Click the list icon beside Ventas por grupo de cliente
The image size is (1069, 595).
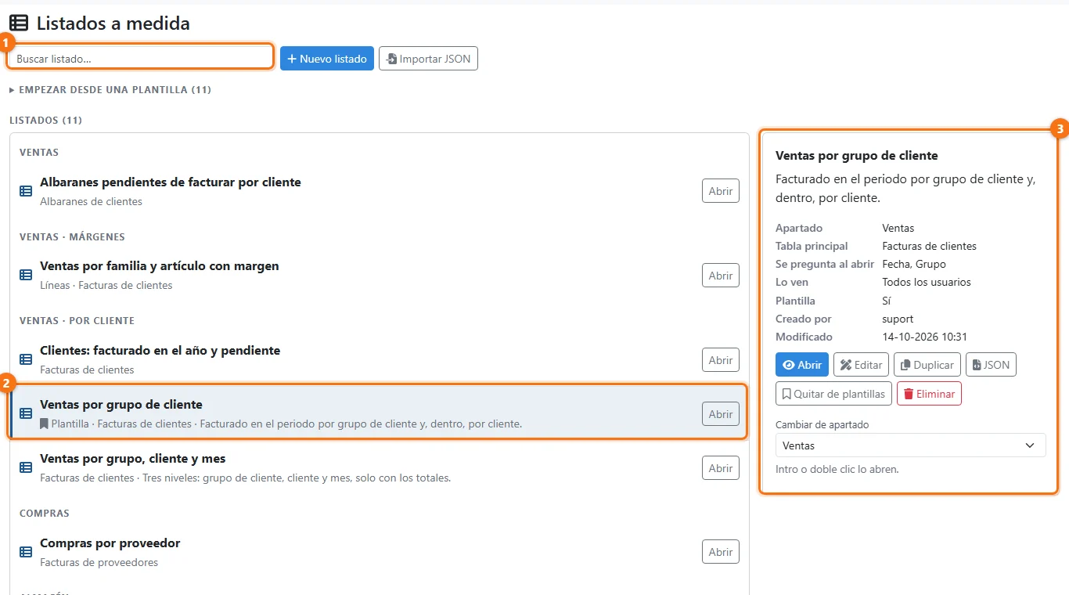[x=26, y=413]
